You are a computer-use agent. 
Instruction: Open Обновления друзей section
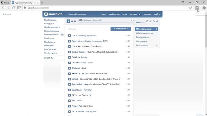point(145,33)
